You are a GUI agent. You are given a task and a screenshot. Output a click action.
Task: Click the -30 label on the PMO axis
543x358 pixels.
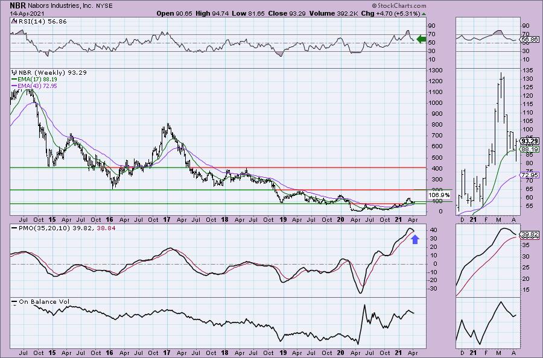[x=434, y=289]
